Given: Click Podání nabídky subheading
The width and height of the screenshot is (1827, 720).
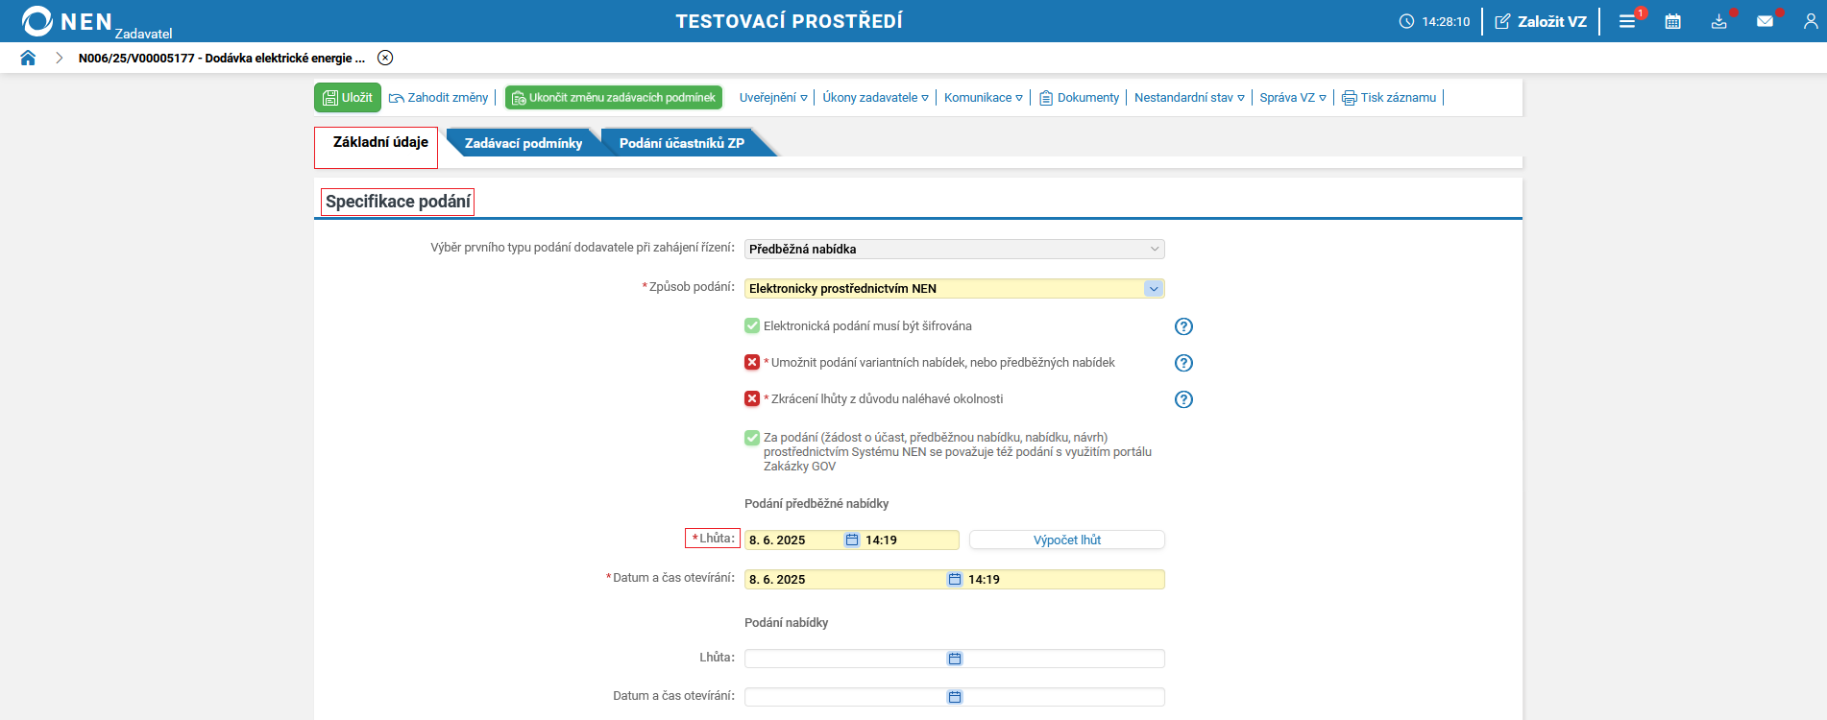Looking at the screenshot, I should 786,622.
